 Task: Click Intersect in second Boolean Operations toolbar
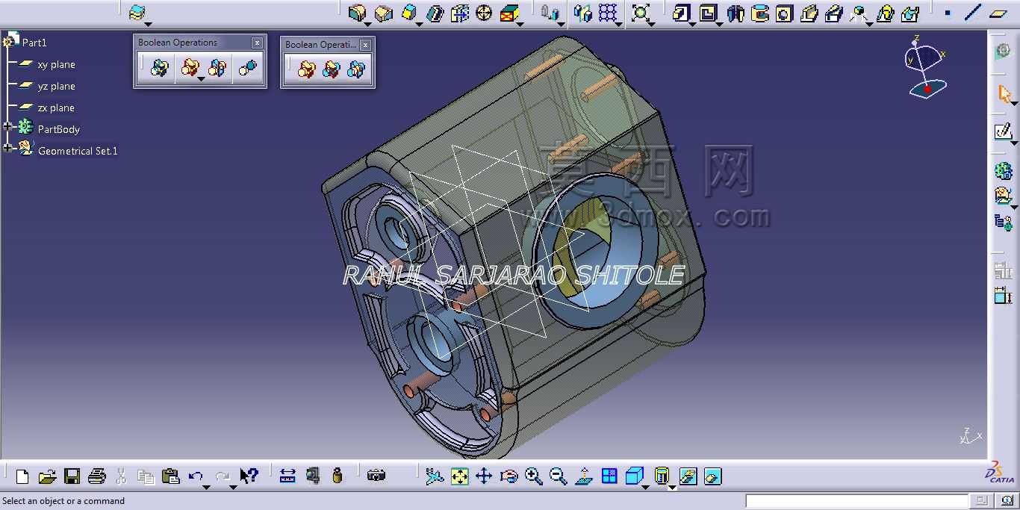pyautogui.click(x=356, y=69)
